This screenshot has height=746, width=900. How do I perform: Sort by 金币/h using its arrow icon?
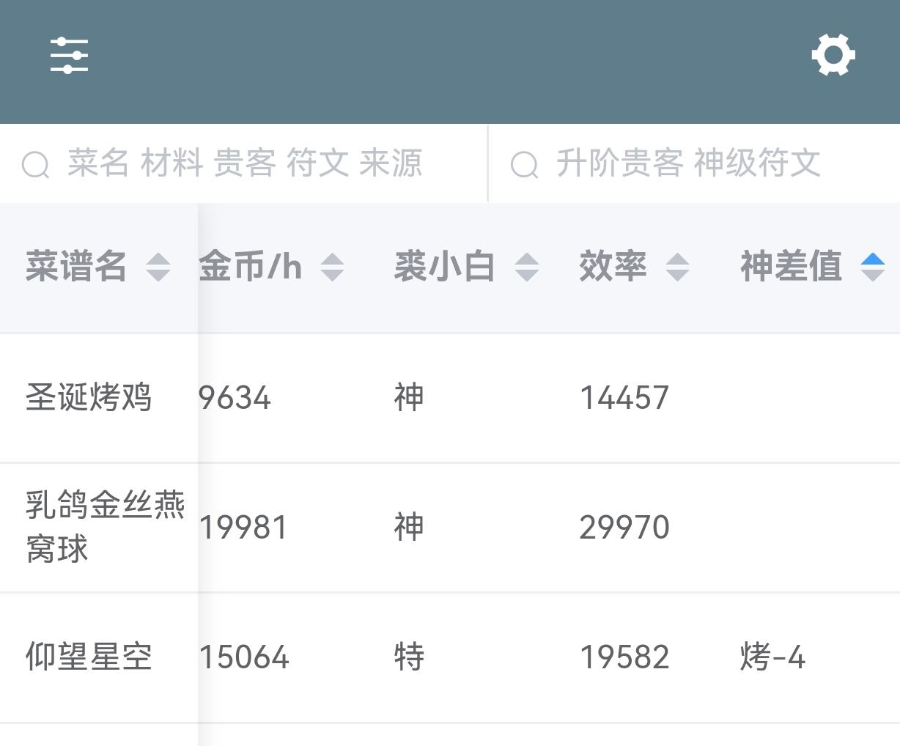pos(332,267)
